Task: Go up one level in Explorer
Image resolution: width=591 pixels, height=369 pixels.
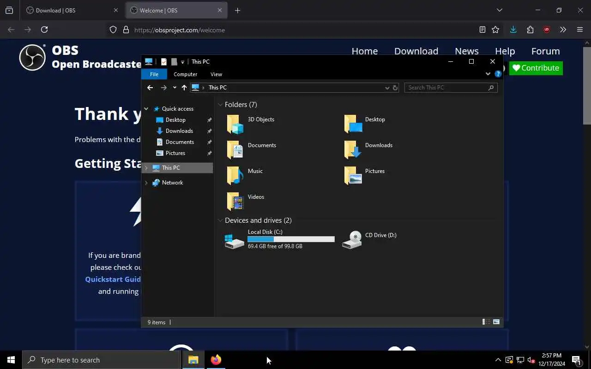Action: (x=184, y=88)
